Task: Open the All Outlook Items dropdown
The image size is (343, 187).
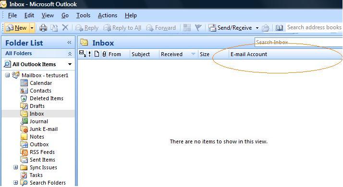Action: pyautogui.click(x=70, y=64)
